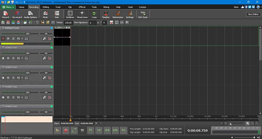
Task: Click the vertical columns icon after Time Signature
Action: [116, 22]
